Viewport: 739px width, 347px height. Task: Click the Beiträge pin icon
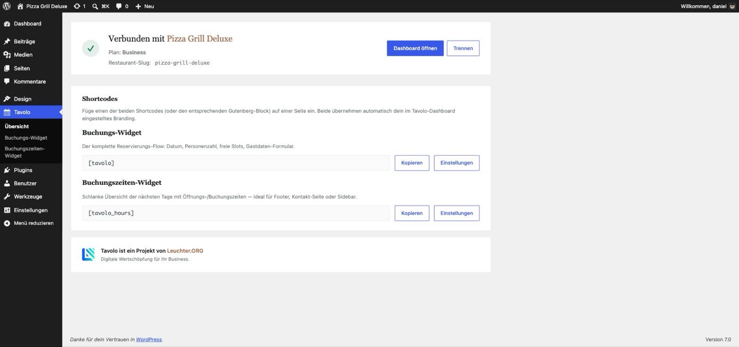[x=7, y=42]
